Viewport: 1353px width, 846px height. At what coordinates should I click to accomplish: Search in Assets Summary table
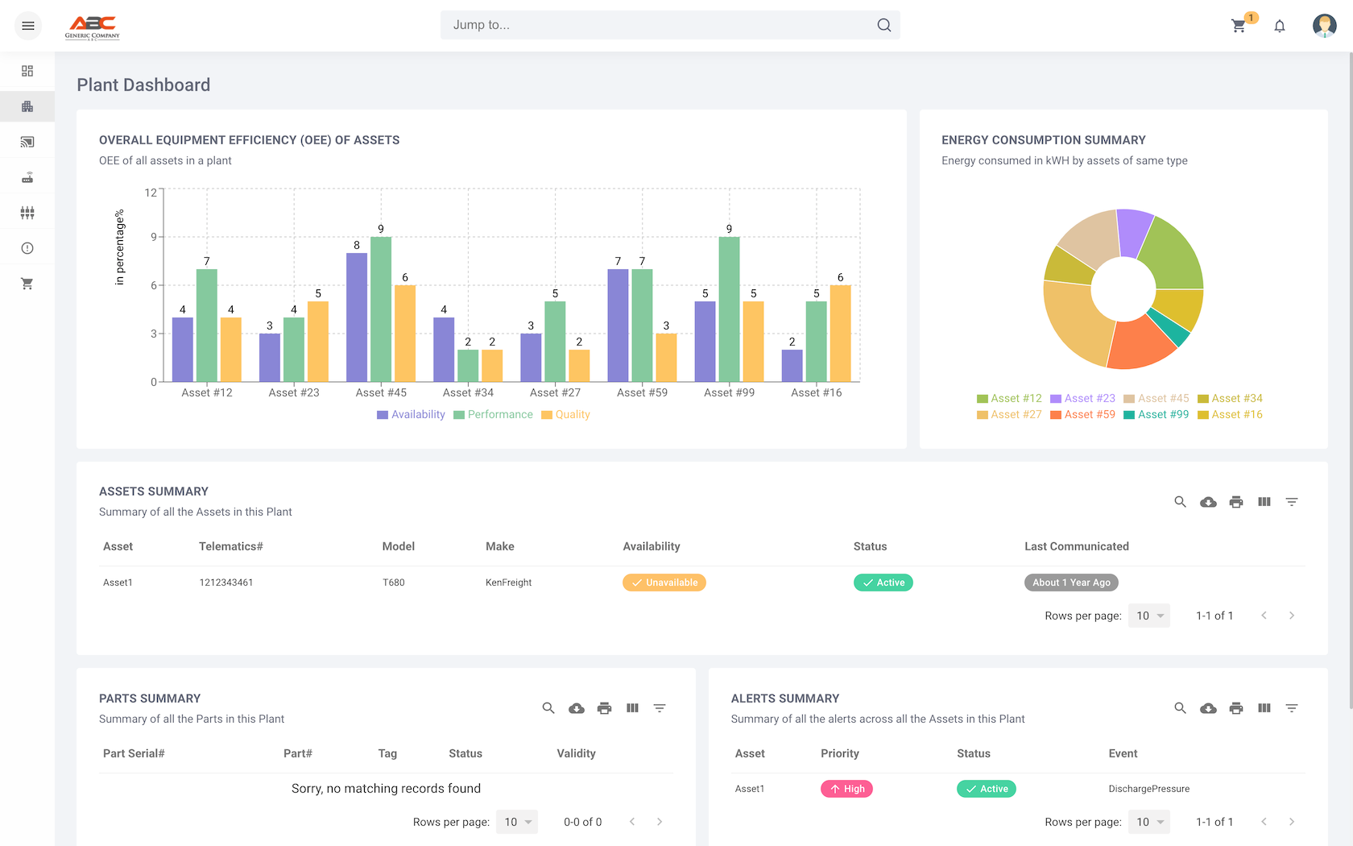click(1180, 502)
